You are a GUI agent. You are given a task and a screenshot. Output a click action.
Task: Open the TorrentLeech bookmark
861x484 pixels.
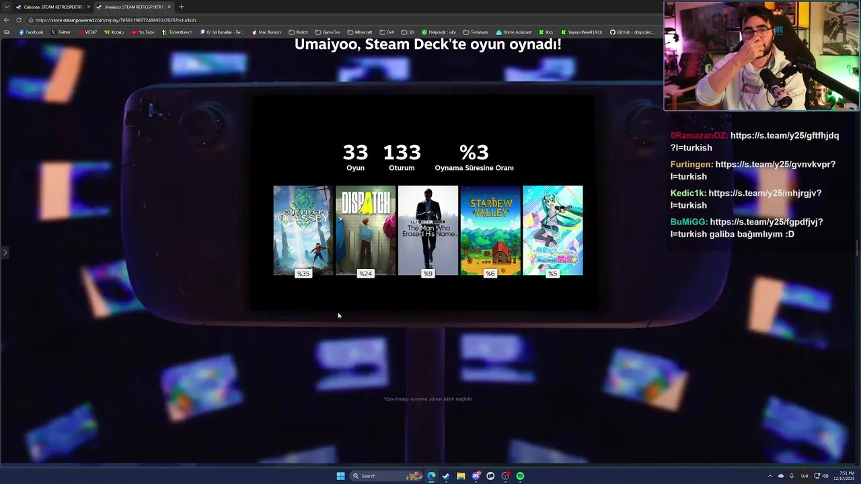(177, 32)
